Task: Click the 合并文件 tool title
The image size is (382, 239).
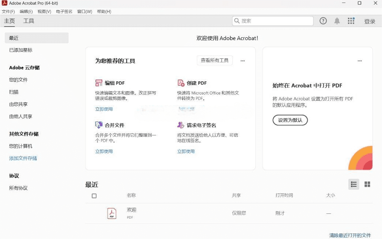Action: point(115,125)
